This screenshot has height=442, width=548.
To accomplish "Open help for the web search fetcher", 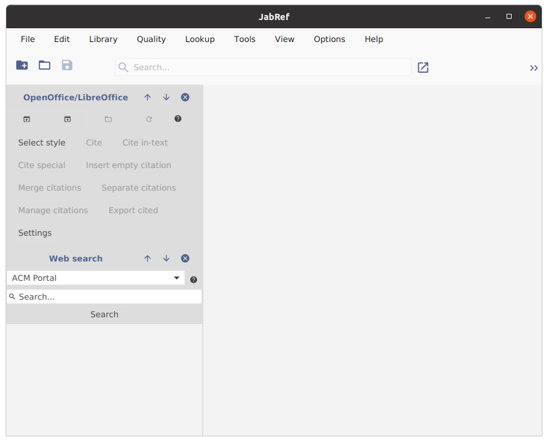I will [193, 280].
